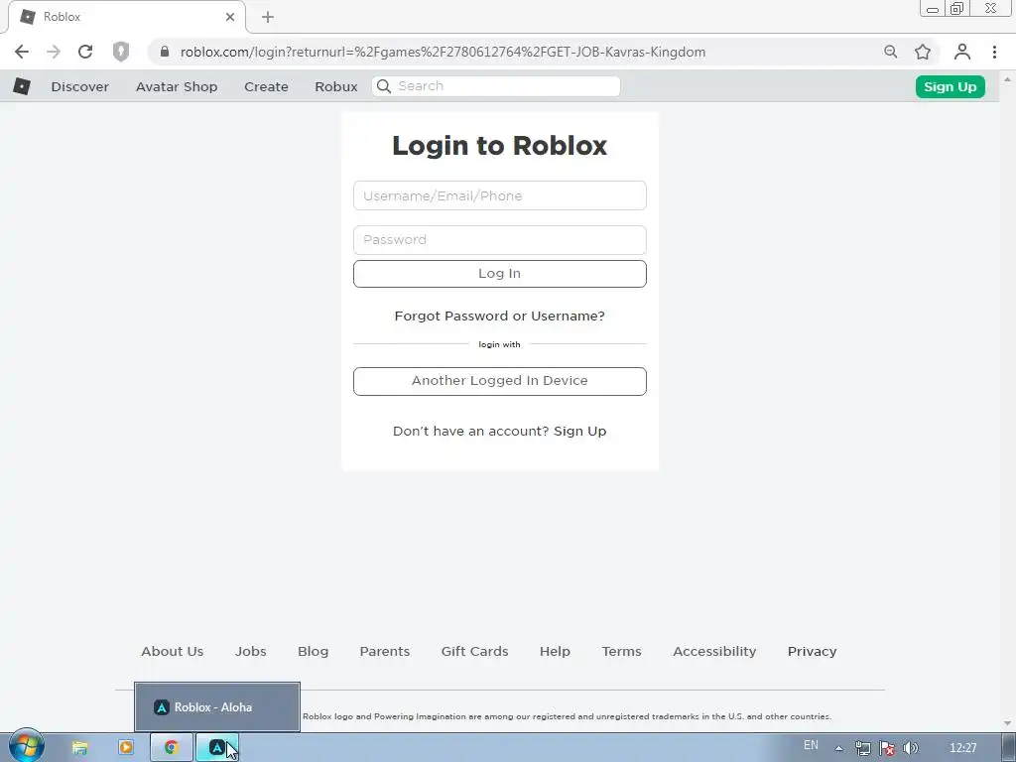
Task: Close the Roblox tab
Action: point(230,17)
